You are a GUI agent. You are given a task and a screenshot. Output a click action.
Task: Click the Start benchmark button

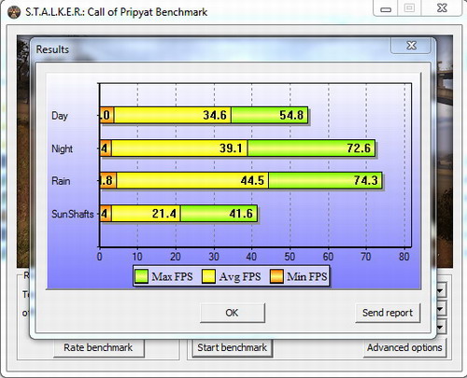tap(233, 347)
